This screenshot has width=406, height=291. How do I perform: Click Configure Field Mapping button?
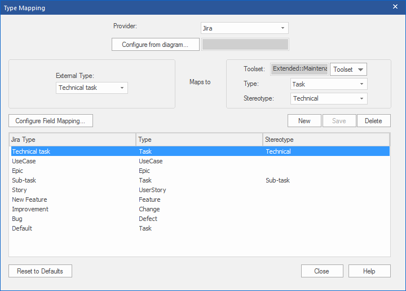pos(51,121)
